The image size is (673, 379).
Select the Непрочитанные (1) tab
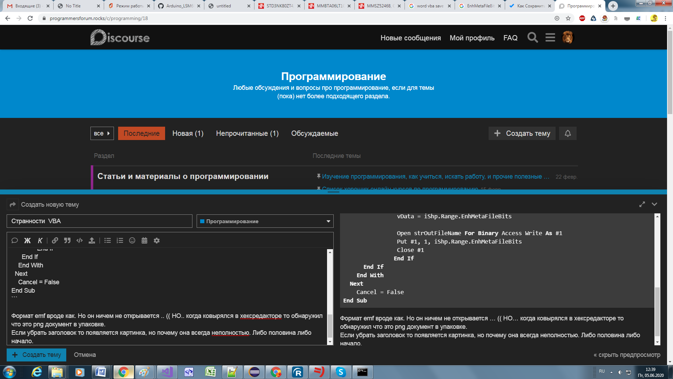(247, 133)
